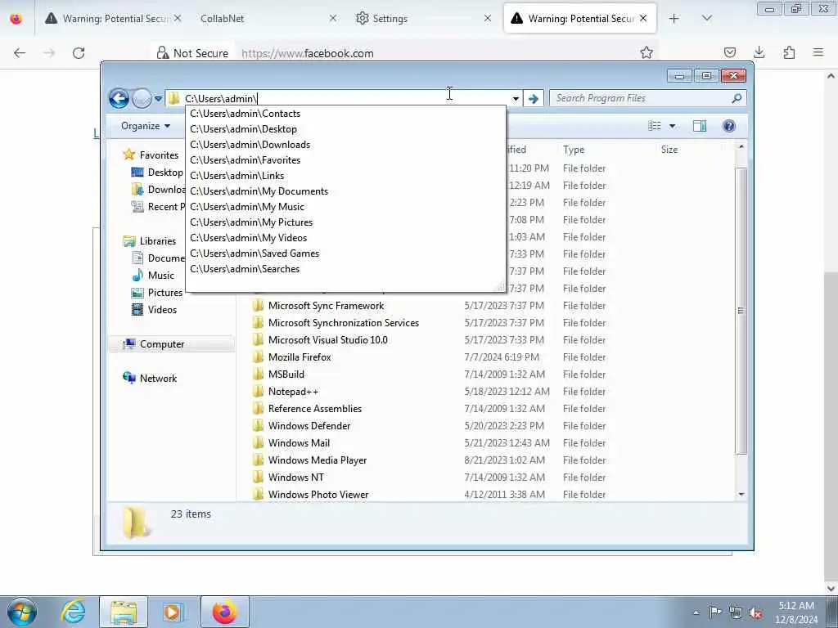Viewport: 838px width, 628px height.
Task: Open Explorer help question mark icon
Action: click(x=729, y=126)
